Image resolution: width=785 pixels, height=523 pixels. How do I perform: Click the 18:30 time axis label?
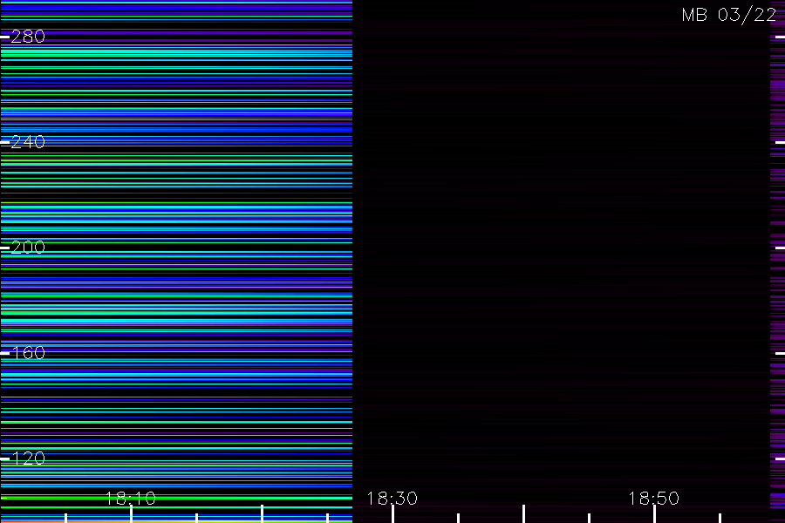[x=392, y=499]
